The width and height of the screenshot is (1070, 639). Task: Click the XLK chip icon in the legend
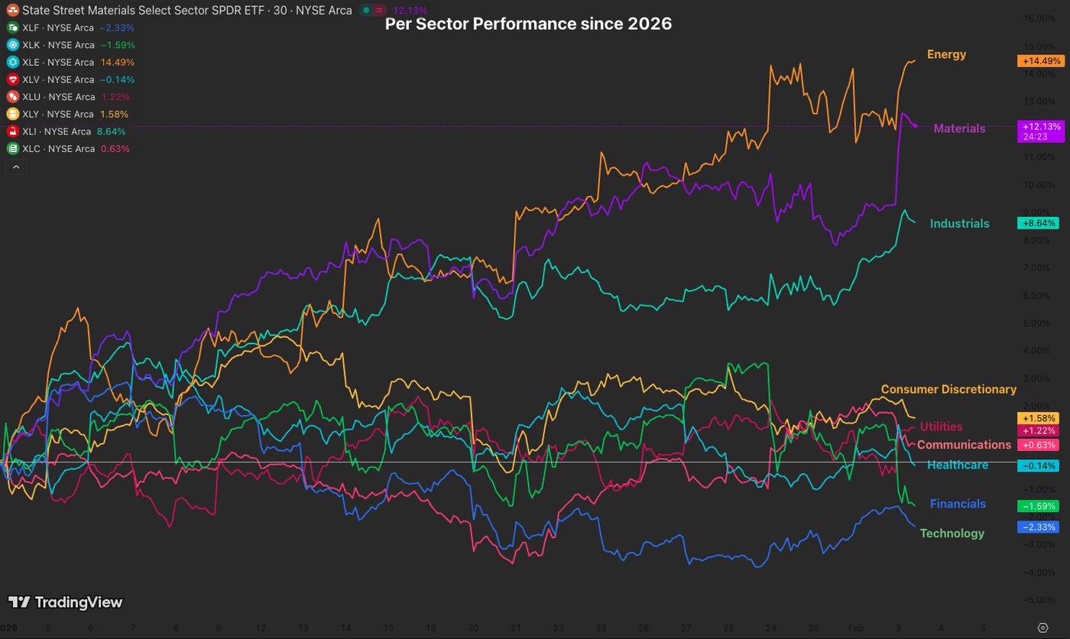click(11, 44)
